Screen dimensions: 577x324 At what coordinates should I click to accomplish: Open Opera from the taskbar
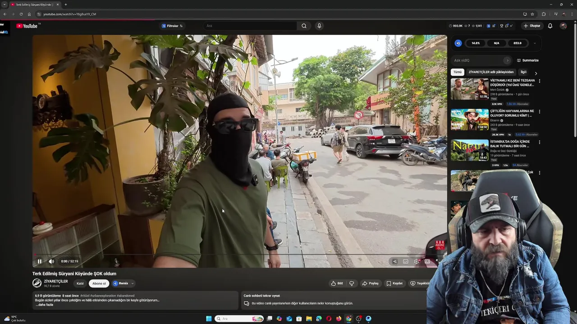pyautogui.click(x=329, y=319)
